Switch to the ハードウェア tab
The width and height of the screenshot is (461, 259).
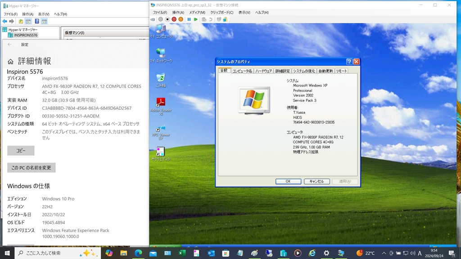click(263, 71)
